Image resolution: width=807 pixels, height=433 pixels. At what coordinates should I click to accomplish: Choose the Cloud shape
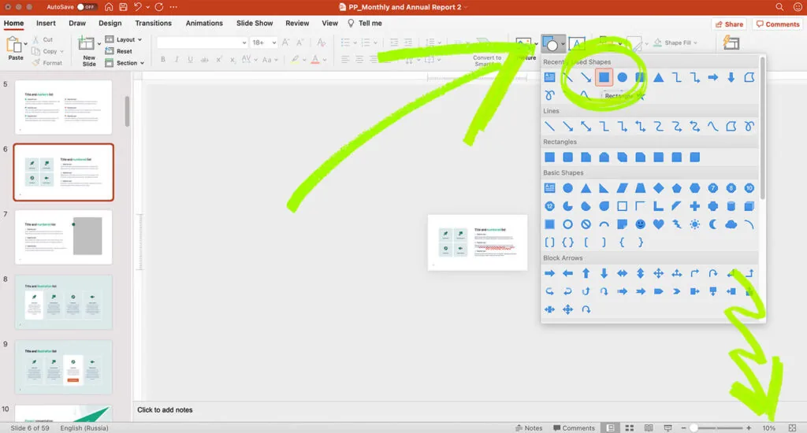731,224
